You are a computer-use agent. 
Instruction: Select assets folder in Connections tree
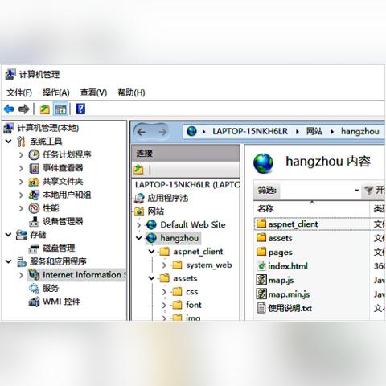(x=185, y=278)
